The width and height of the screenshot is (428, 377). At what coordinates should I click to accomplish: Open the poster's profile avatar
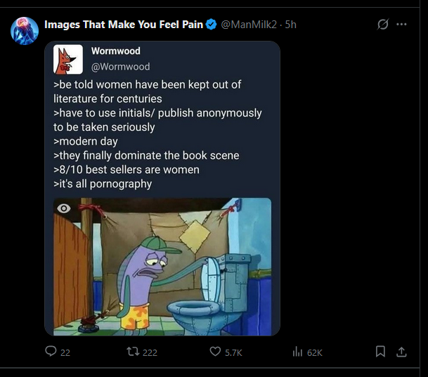[24, 32]
